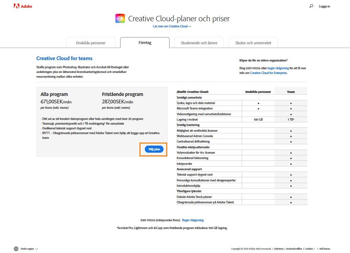Image resolution: width=350 pixels, height=253 pixels.
Task: Click Teknisk support dygnet runt table row
Action: [x=242, y=175]
